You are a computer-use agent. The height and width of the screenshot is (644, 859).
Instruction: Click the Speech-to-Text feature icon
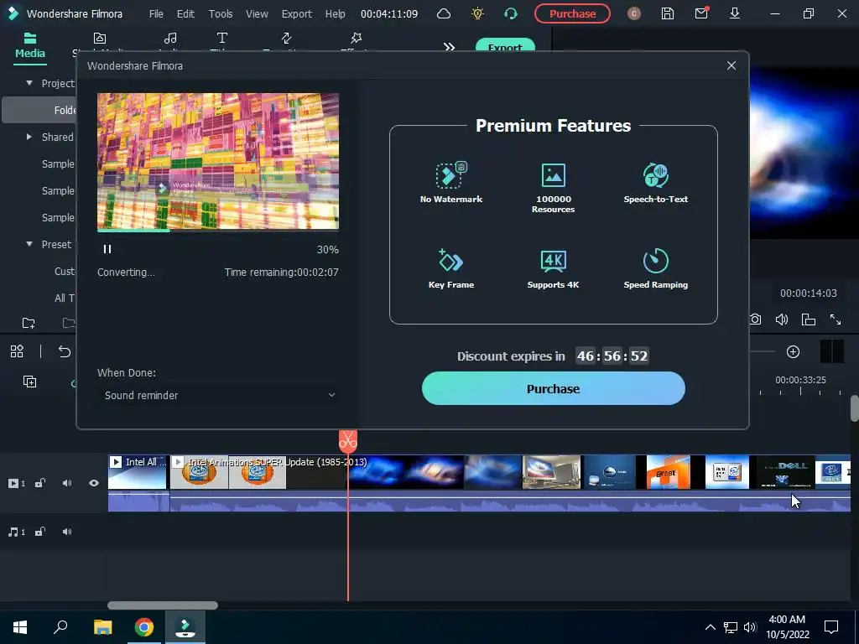coord(655,174)
